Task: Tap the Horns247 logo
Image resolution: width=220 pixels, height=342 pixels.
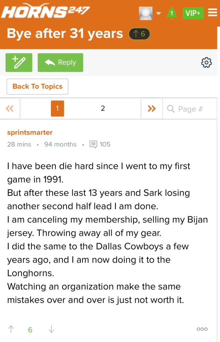Action: coord(46,12)
